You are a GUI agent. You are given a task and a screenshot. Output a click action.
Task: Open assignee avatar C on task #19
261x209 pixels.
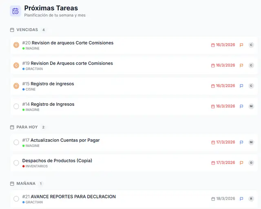pyautogui.click(x=251, y=65)
